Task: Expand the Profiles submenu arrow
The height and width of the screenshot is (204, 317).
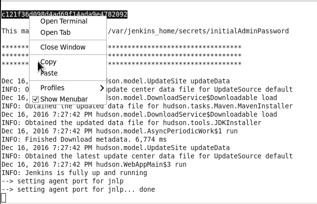Action: [x=102, y=88]
